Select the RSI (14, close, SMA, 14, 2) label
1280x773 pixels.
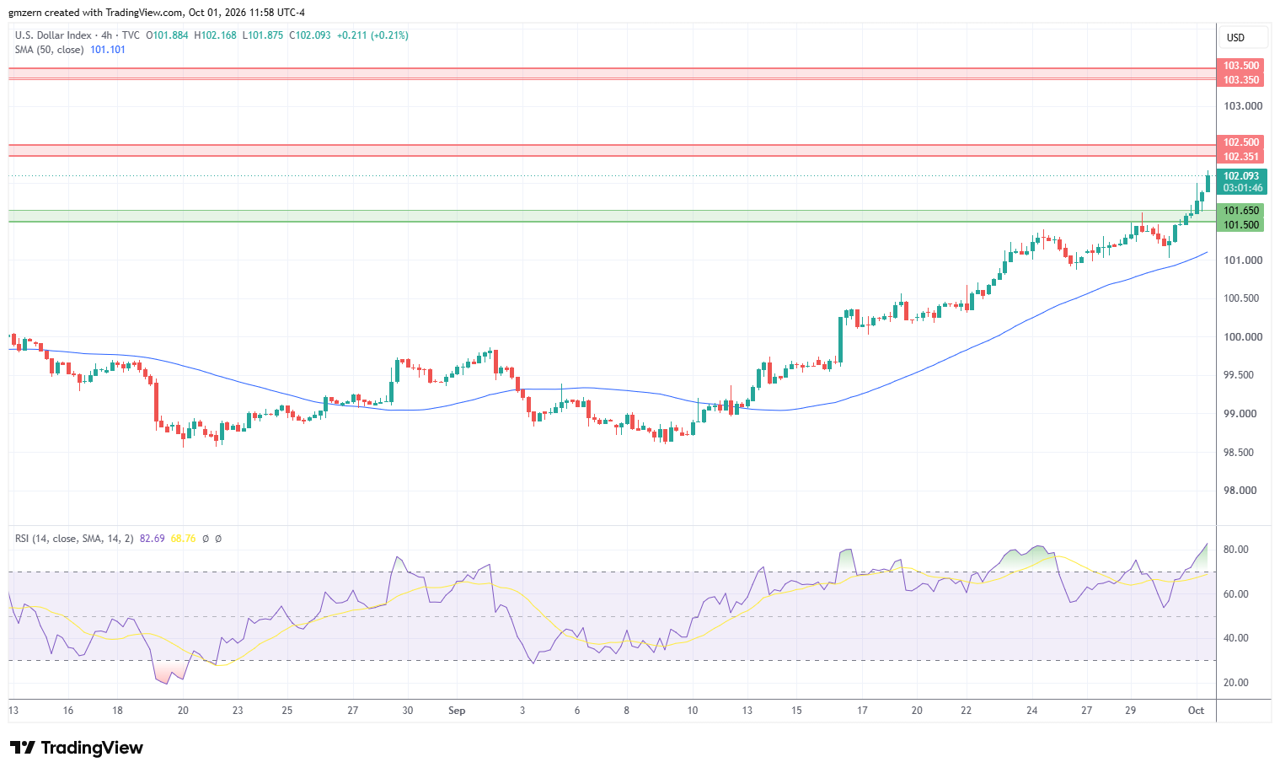[x=74, y=539]
